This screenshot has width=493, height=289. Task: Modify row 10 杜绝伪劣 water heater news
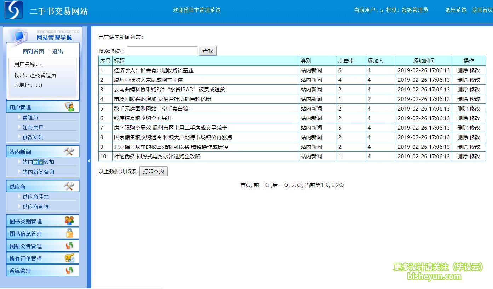475,156
